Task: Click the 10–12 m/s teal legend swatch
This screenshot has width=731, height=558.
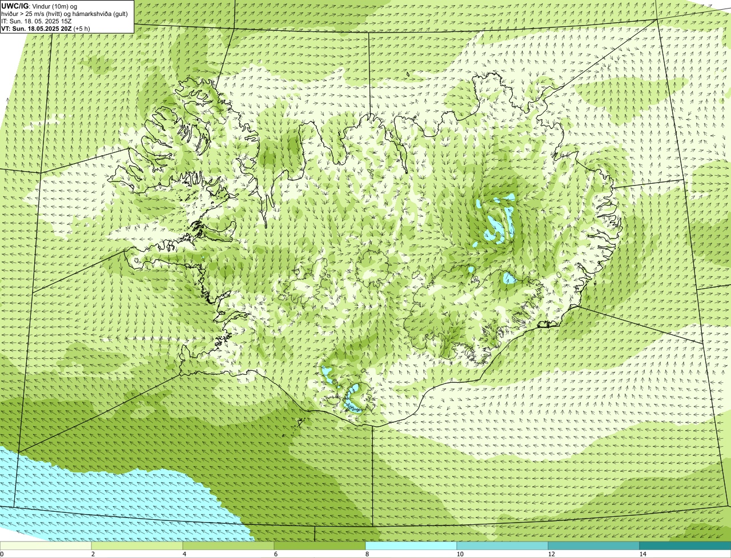Action: pyautogui.click(x=503, y=545)
